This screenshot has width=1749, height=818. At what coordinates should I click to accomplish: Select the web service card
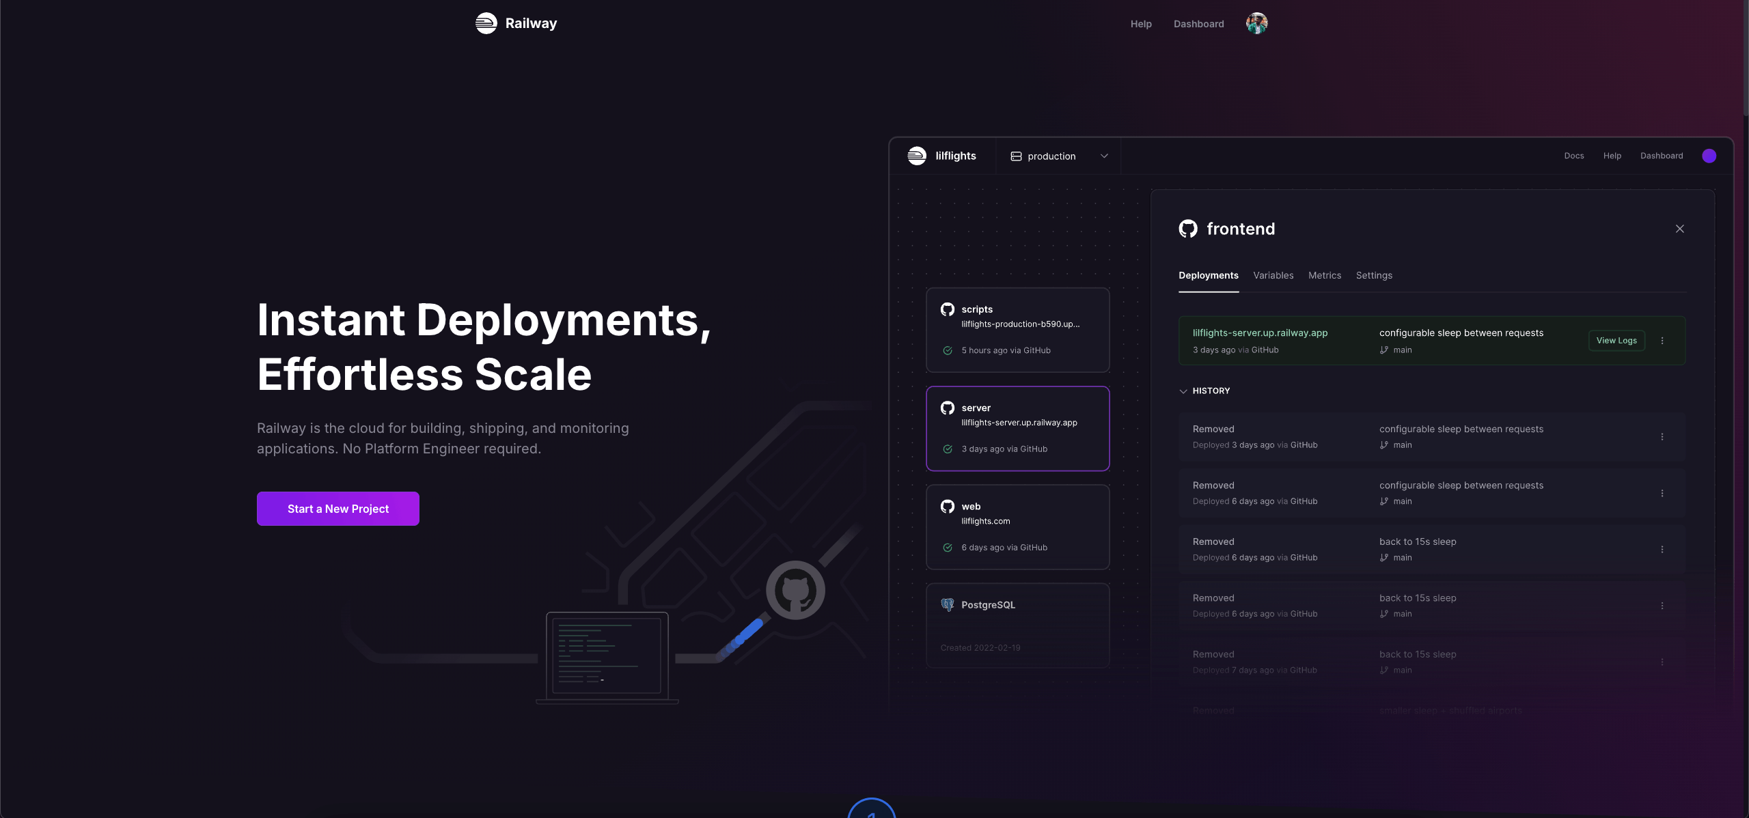pos(1018,527)
